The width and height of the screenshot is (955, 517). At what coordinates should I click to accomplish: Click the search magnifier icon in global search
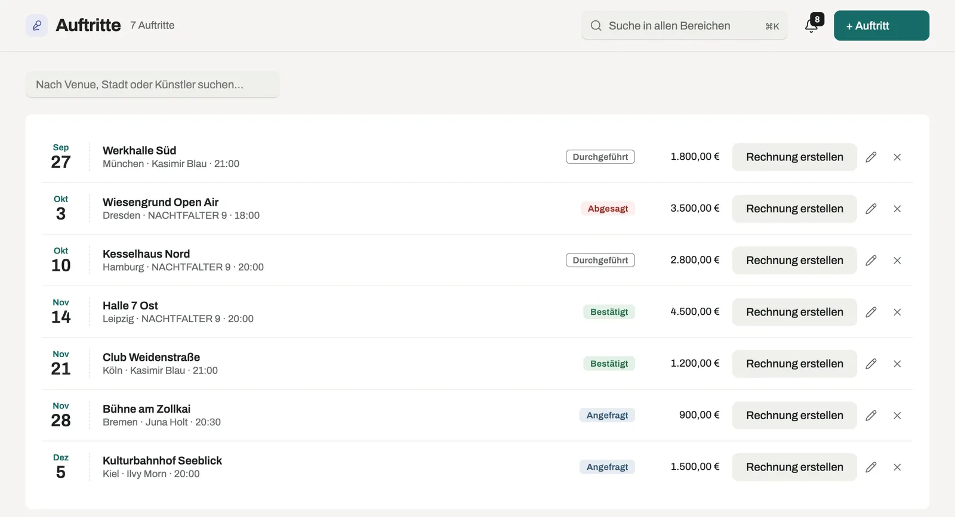click(596, 26)
